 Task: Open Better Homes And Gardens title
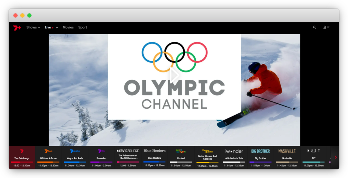pyautogui.click(x=207, y=157)
